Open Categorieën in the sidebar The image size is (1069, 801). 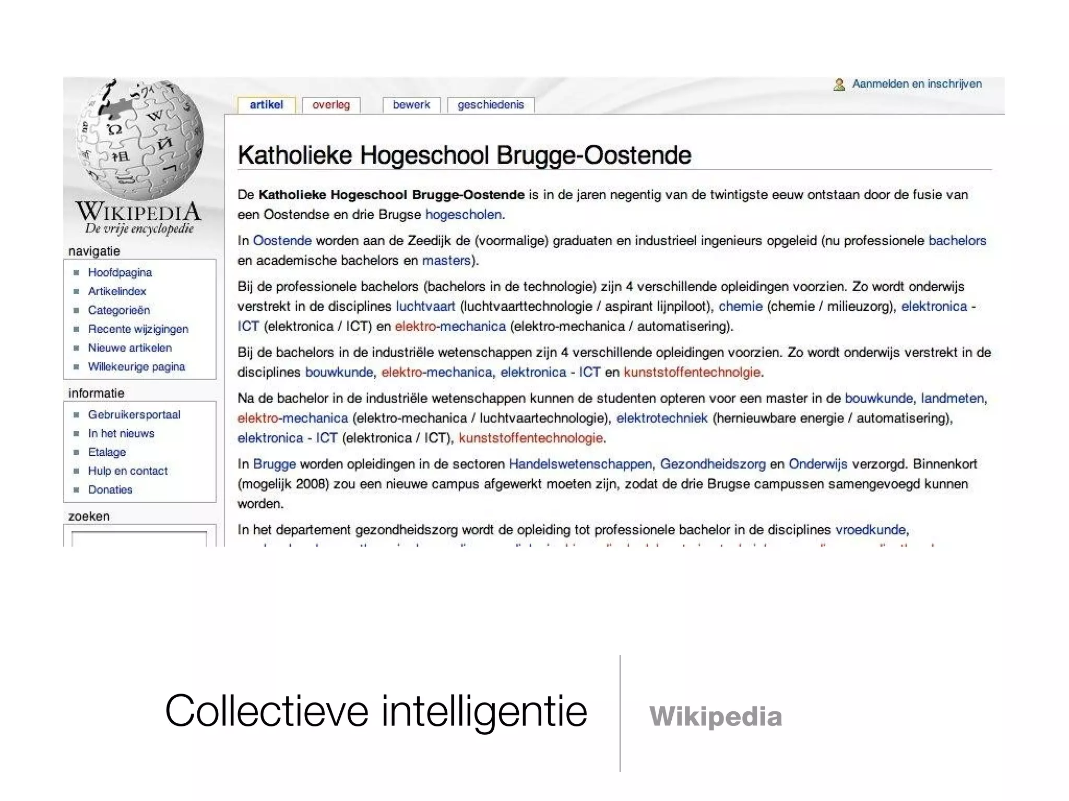pyautogui.click(x=119, y=310)
